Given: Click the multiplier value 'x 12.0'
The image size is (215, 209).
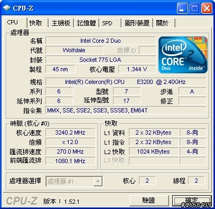Looking at the screenshot, I should click(x=70, y=142).
